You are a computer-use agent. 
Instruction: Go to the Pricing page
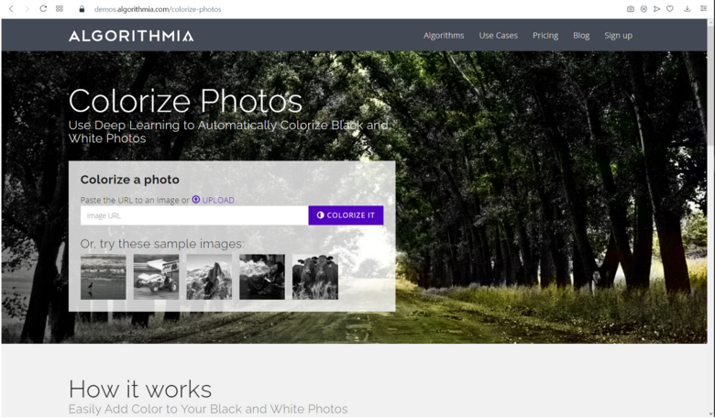545,36
